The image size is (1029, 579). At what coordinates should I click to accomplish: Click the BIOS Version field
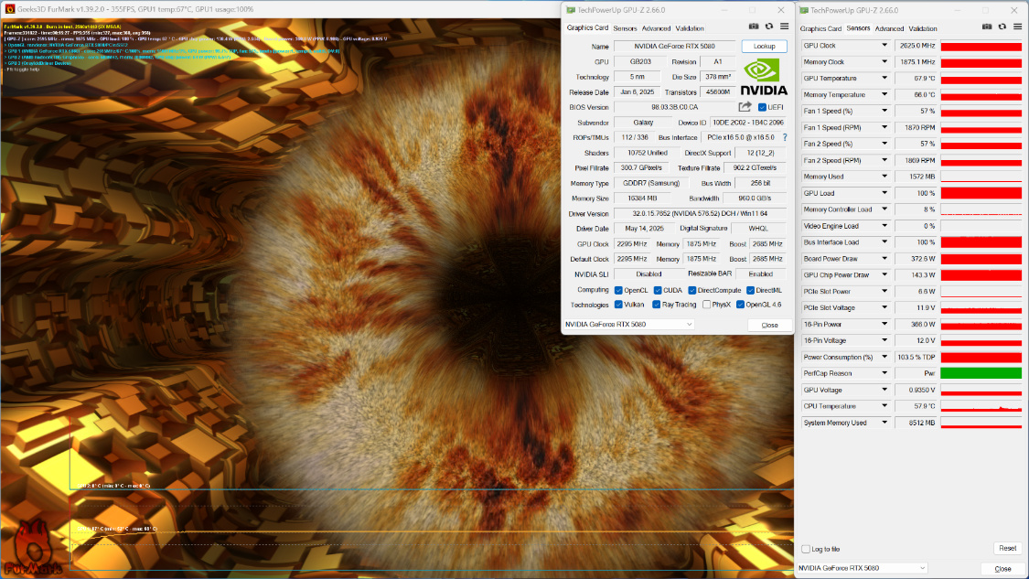tap(675, 107)
